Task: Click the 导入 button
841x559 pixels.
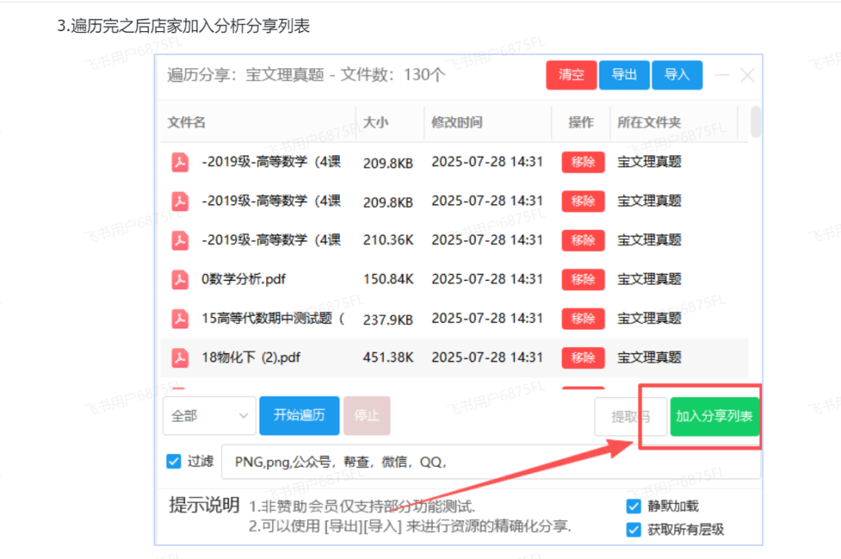Action: point(677,75)
